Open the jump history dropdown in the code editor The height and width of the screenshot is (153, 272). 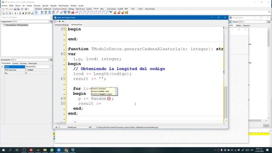pos(57,22)
